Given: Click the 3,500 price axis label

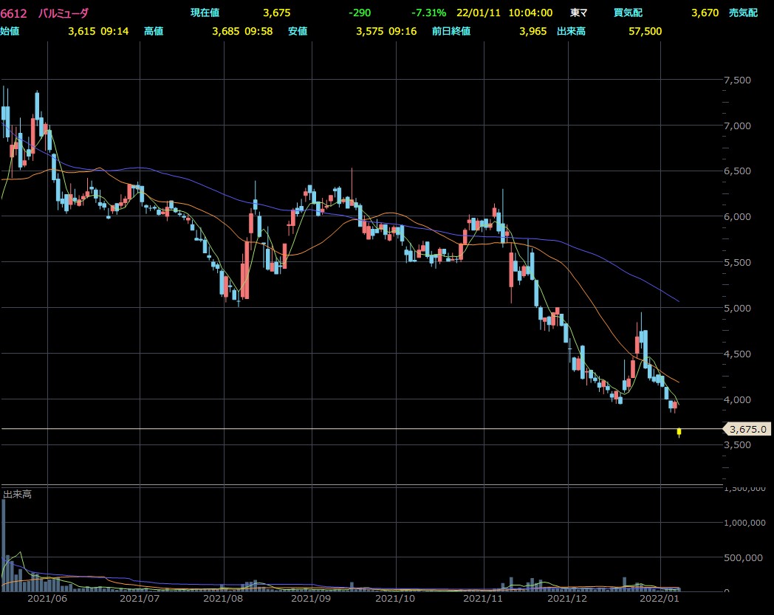Looking at the screenshot, I should [x=737, y=444].
